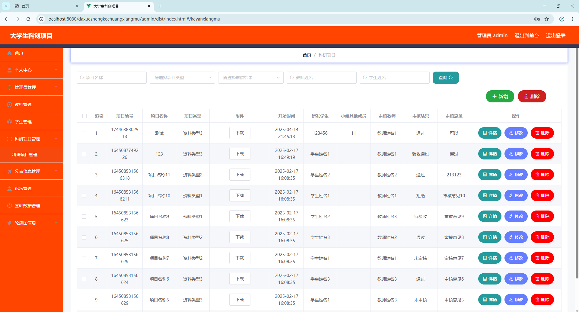Check the row for 项目名称8
Screen dimensions: 579x312
(x=84, y=237)
